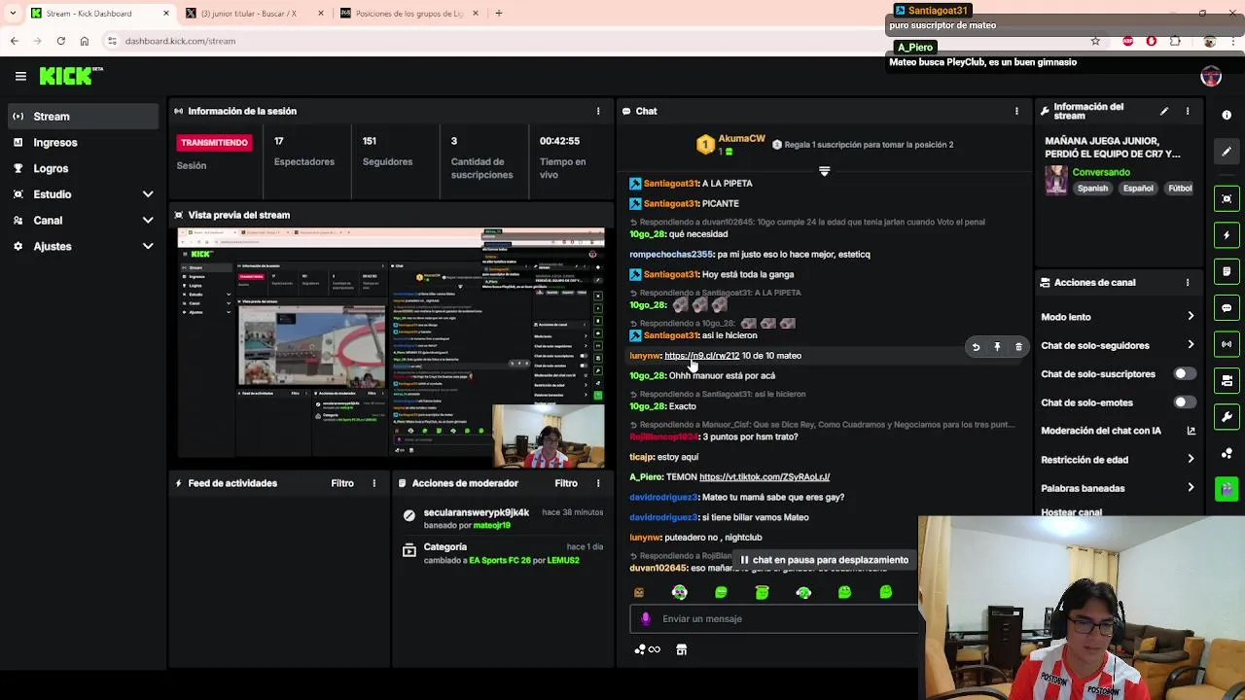Switch to Posiciones de los grupos browser tab
The image size is (1245, 700).
point(409,14)
